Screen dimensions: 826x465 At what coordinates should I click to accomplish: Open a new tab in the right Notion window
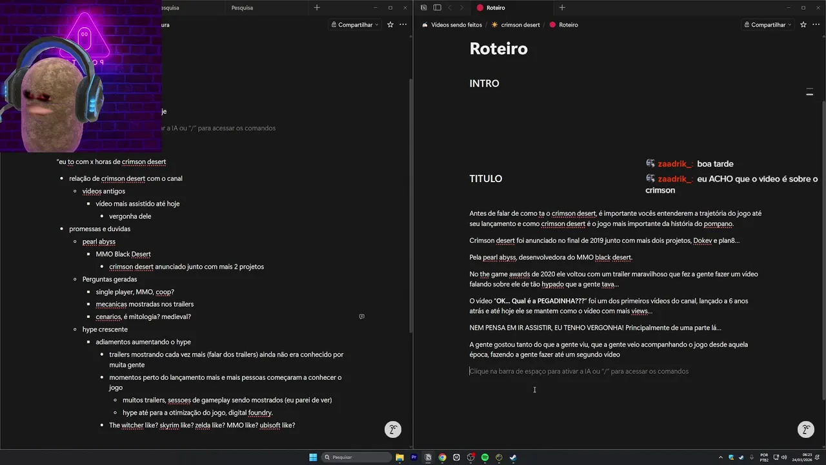tap(562, 8)
